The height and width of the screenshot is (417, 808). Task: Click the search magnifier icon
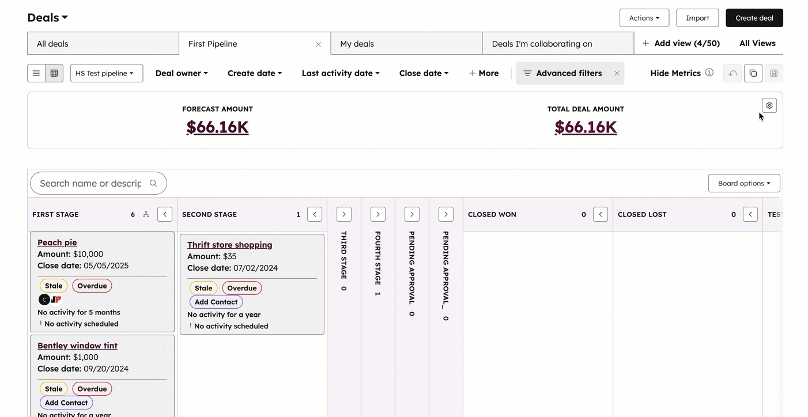point(153,183)
